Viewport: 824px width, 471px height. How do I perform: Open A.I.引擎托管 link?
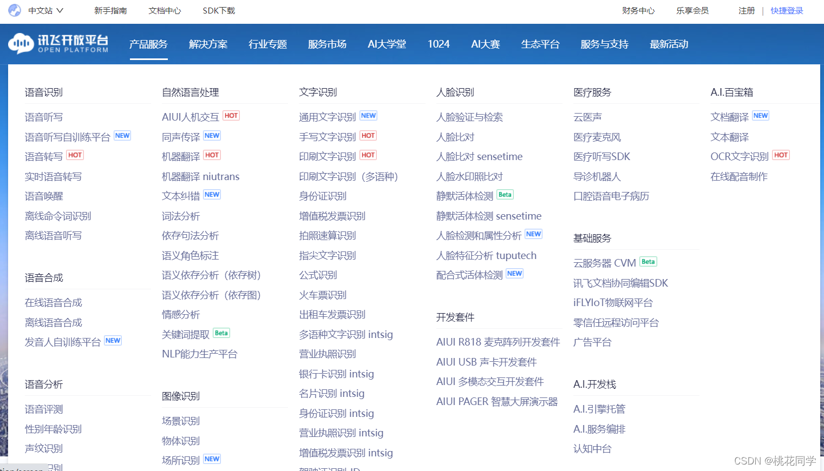click(x=599, y=409)
